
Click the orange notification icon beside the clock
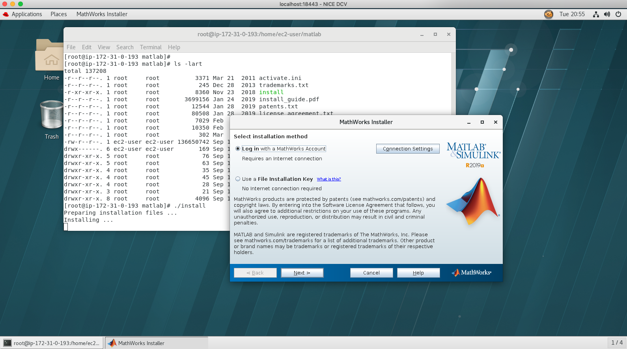tap(549, 14)
